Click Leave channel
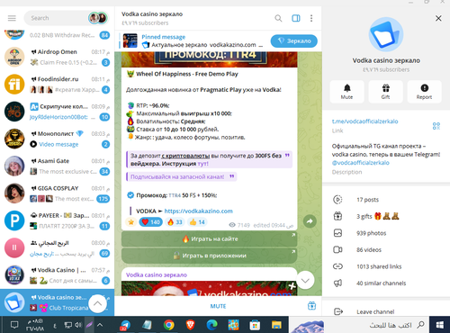Screen dimensions: 450x333 pyautogui.click(x=386, y=311)
